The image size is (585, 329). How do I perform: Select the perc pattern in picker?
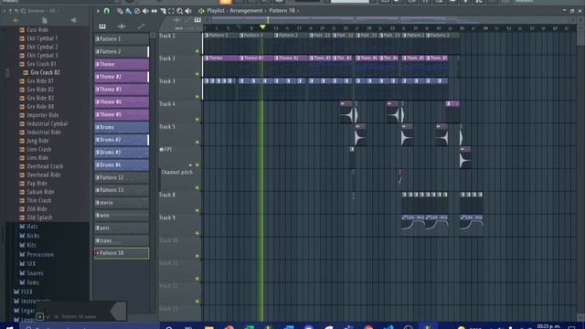pyautogui.click(x=122, y=228)
